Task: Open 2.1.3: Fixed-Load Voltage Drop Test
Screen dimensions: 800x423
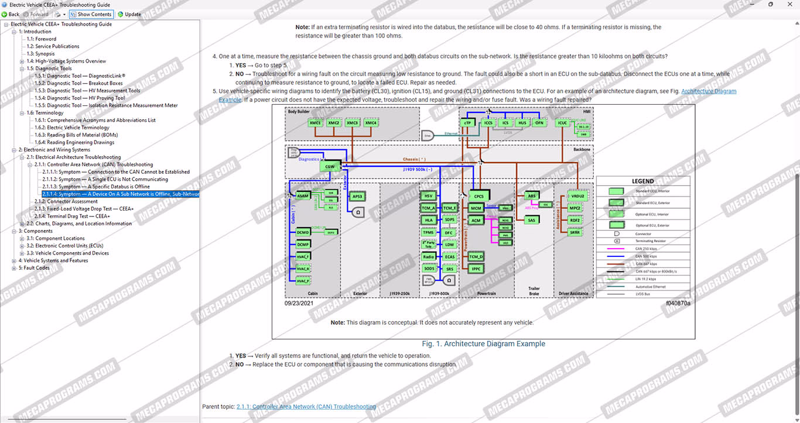Action: click(84, 209)
